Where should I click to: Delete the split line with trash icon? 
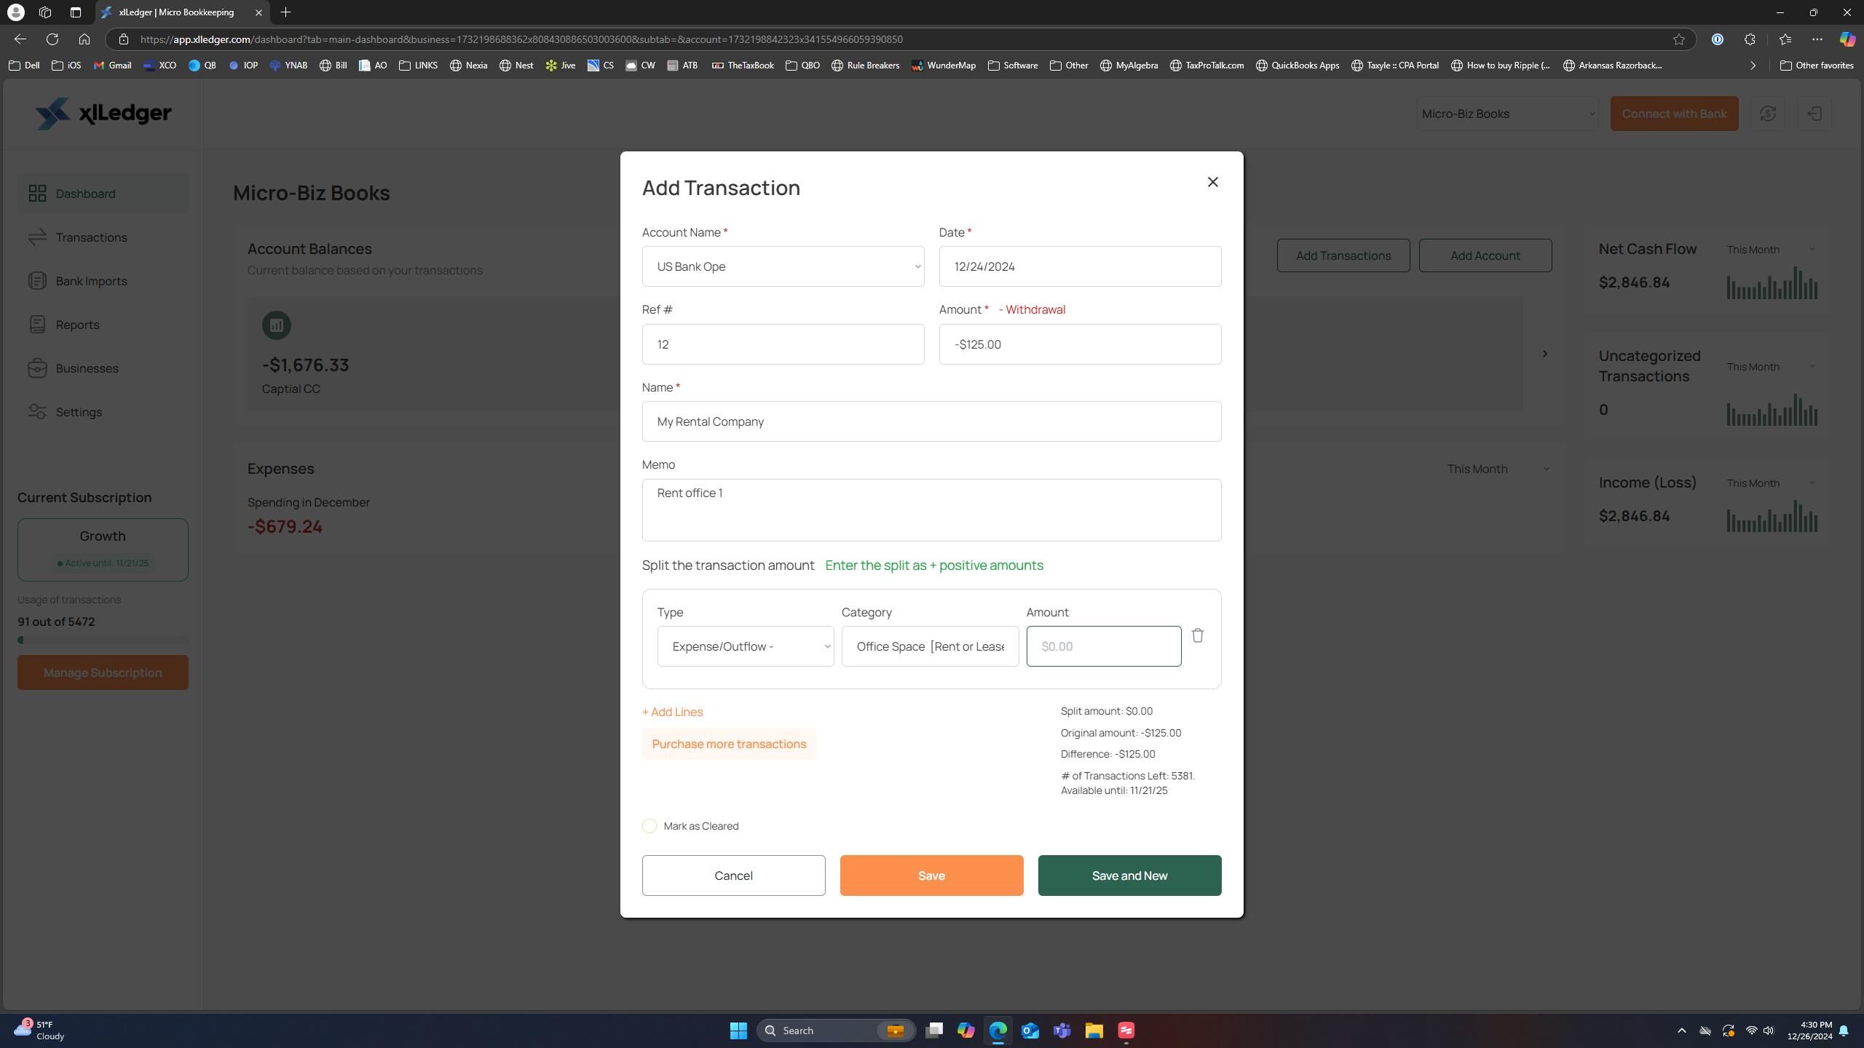pyautogui.click(x=1197, y=635)
